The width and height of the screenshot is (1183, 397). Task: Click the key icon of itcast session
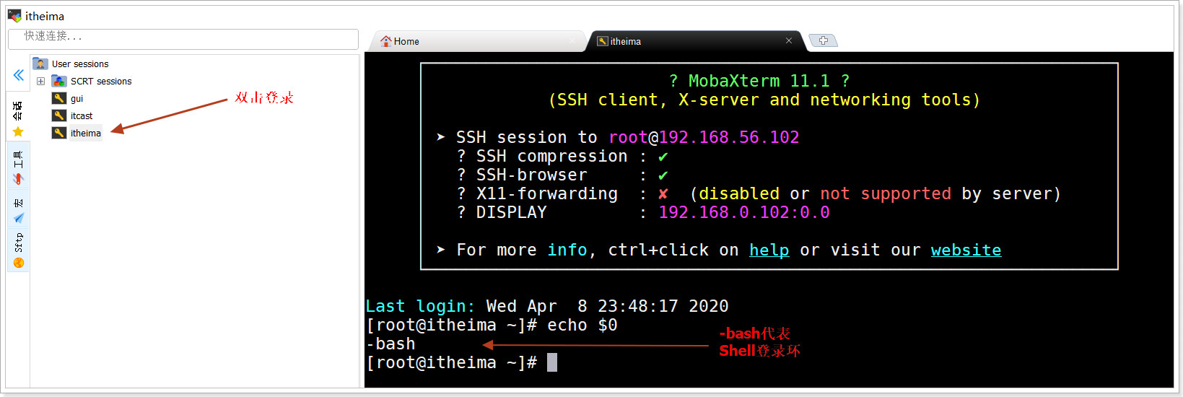coord(59,115)
